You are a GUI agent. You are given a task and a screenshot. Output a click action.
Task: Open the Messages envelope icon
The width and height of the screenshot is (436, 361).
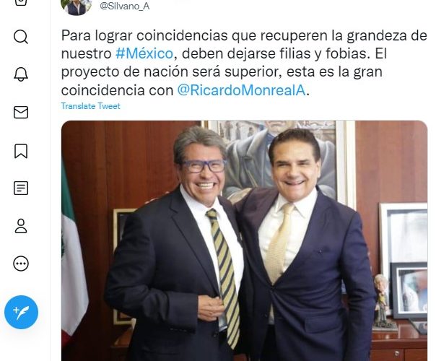coord(21,113)
